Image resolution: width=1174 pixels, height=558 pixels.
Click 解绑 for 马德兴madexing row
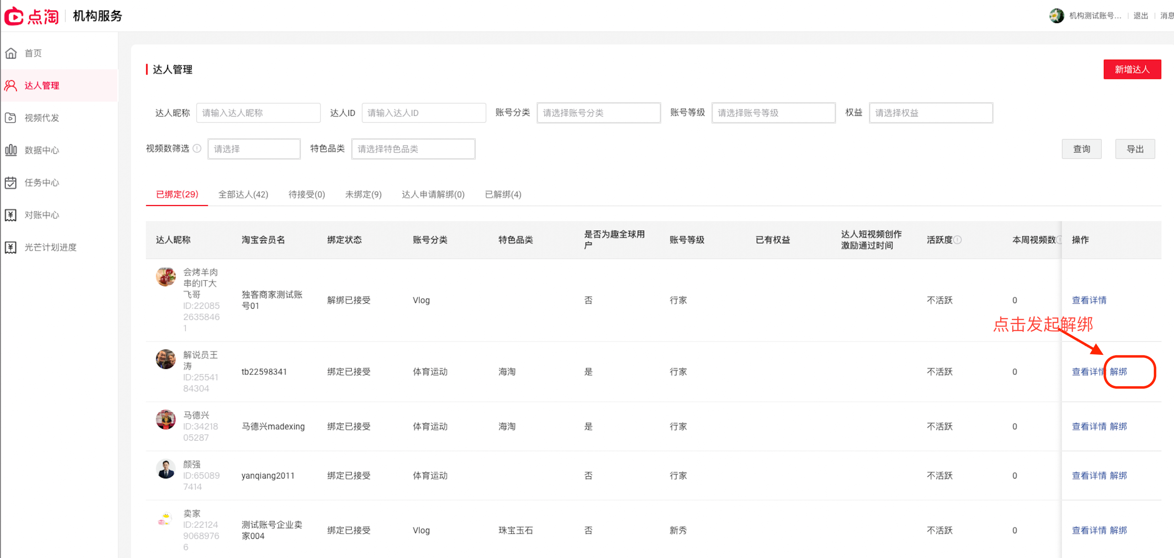tap(1118, 427)
